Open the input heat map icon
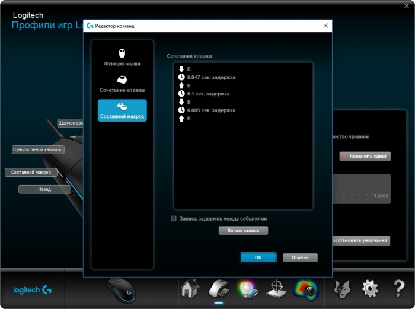Screen dimensions: 415x309 click(306, 289)
